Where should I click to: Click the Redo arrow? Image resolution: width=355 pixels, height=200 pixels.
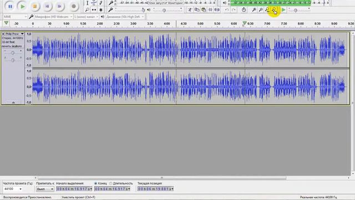click(x=234, y=10)
